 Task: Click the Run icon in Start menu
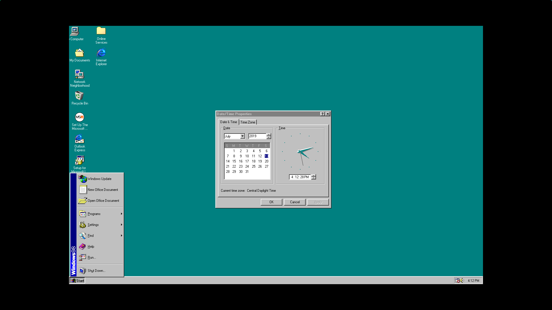click(x=83, y=257)
